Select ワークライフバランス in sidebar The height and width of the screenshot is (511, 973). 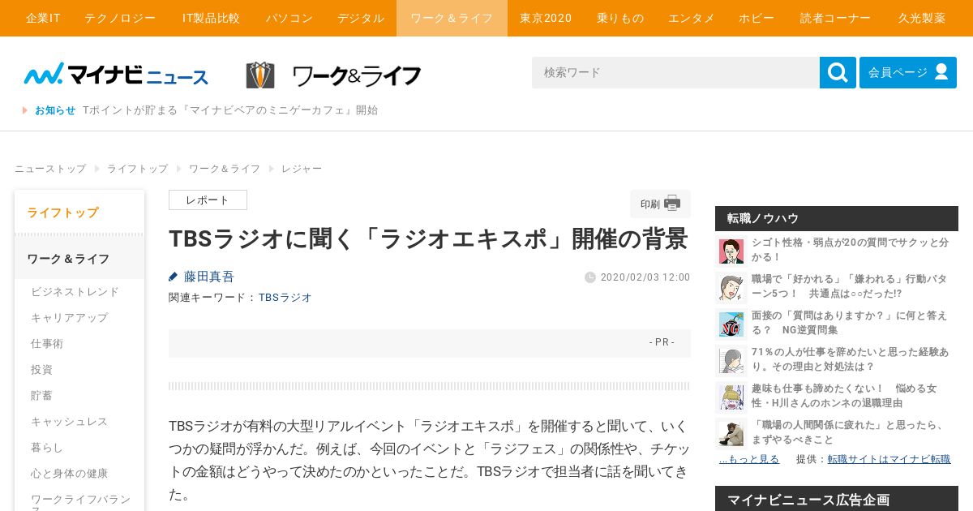click(x=80, y=502)
